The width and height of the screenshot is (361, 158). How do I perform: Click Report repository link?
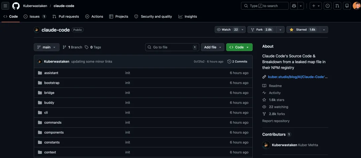(x=276, y=121)
